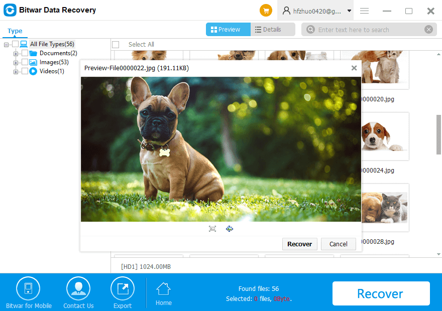Click the search text field
Viewport: 442px width, 311px height.
point(369,30)
